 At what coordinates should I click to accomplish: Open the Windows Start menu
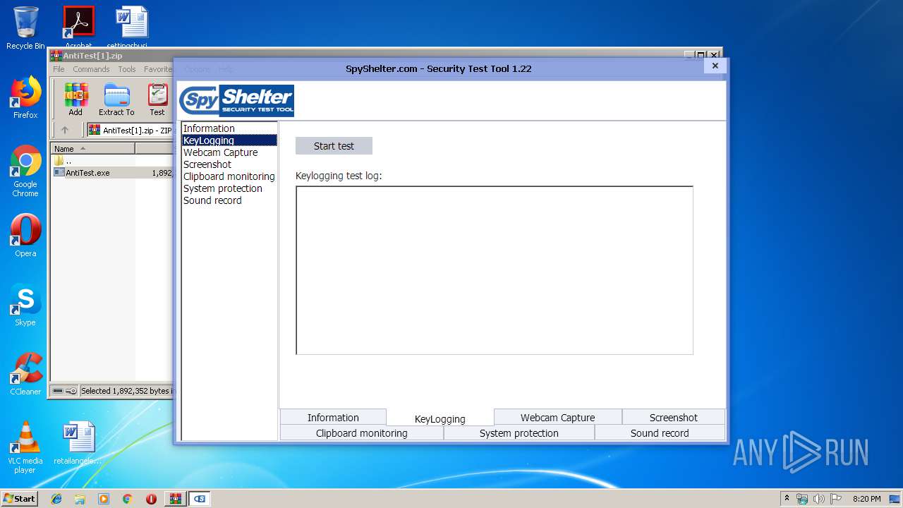[x=19, y=498]
